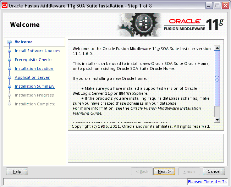This screenshot has width=231, height=187.
Task: Click the "If you are installing a new Oracle home:" line
Action: tap(110, 78)
